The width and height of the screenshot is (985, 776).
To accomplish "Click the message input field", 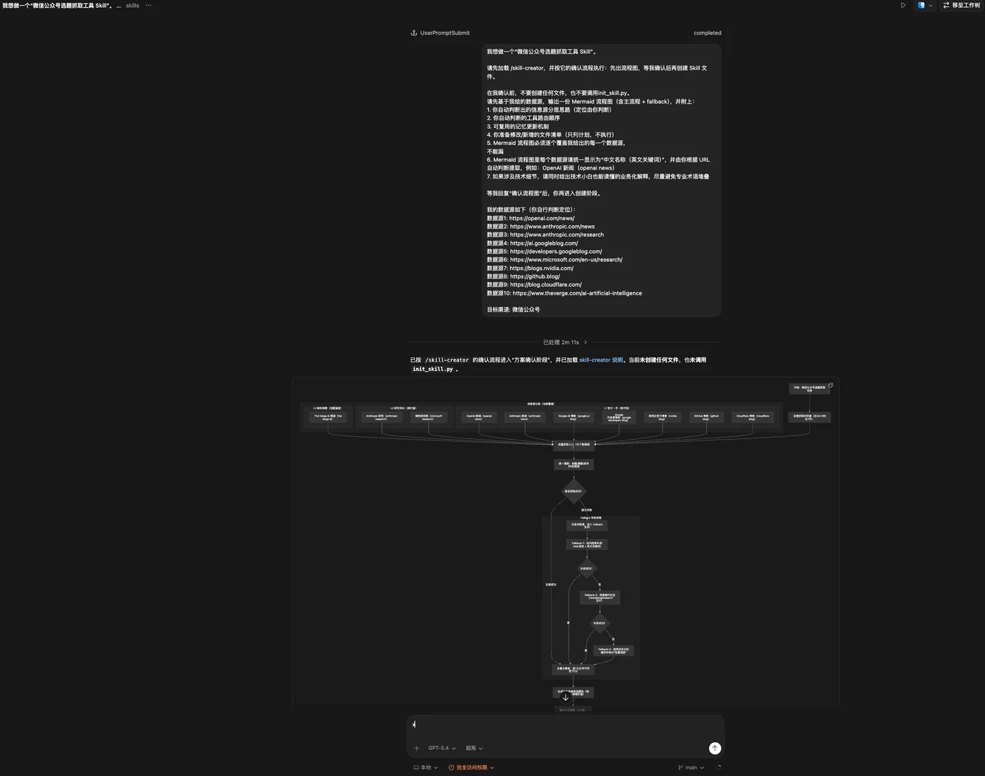I will point(565,725).
